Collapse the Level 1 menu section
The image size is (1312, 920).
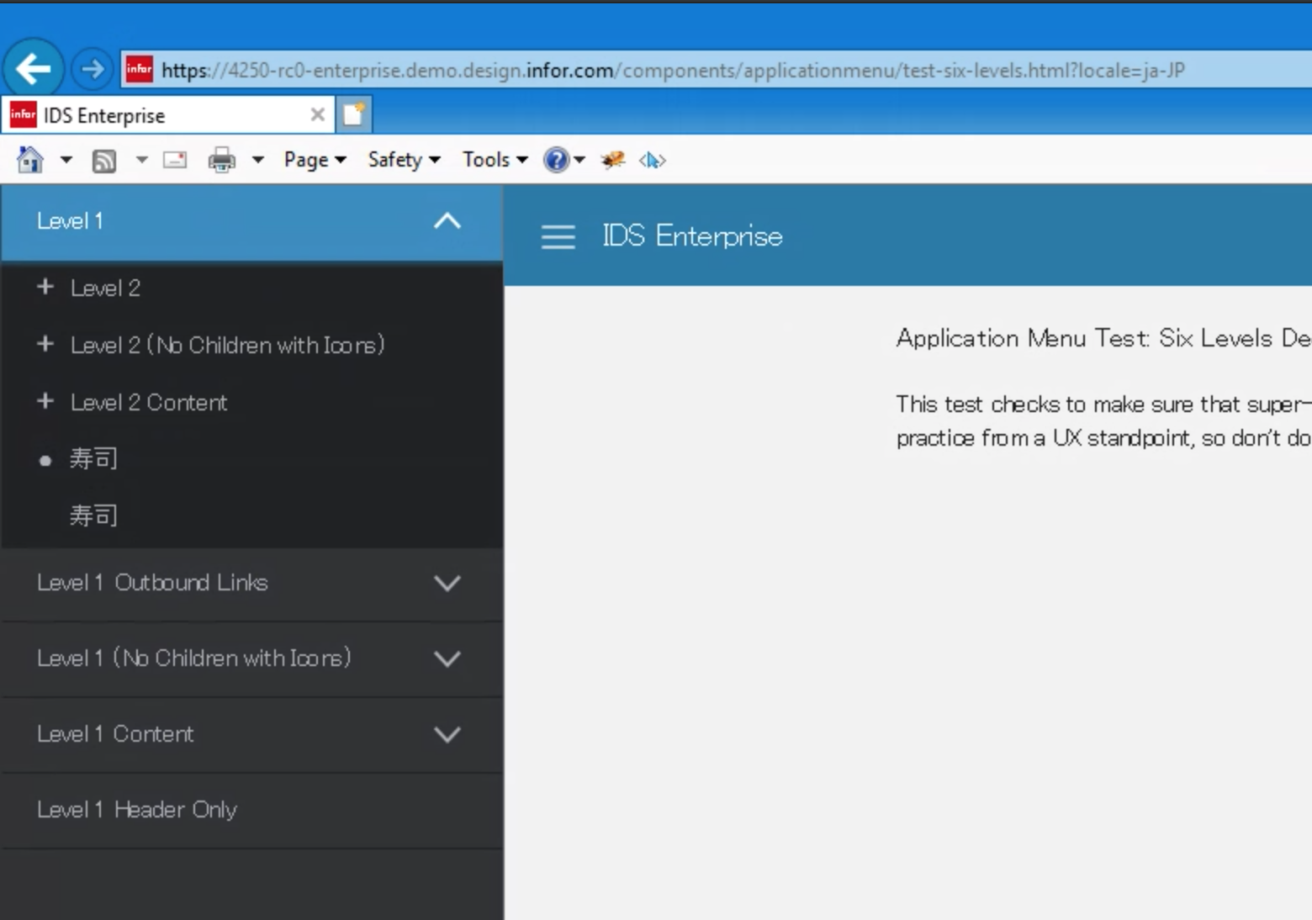click(x=447, y=220)
